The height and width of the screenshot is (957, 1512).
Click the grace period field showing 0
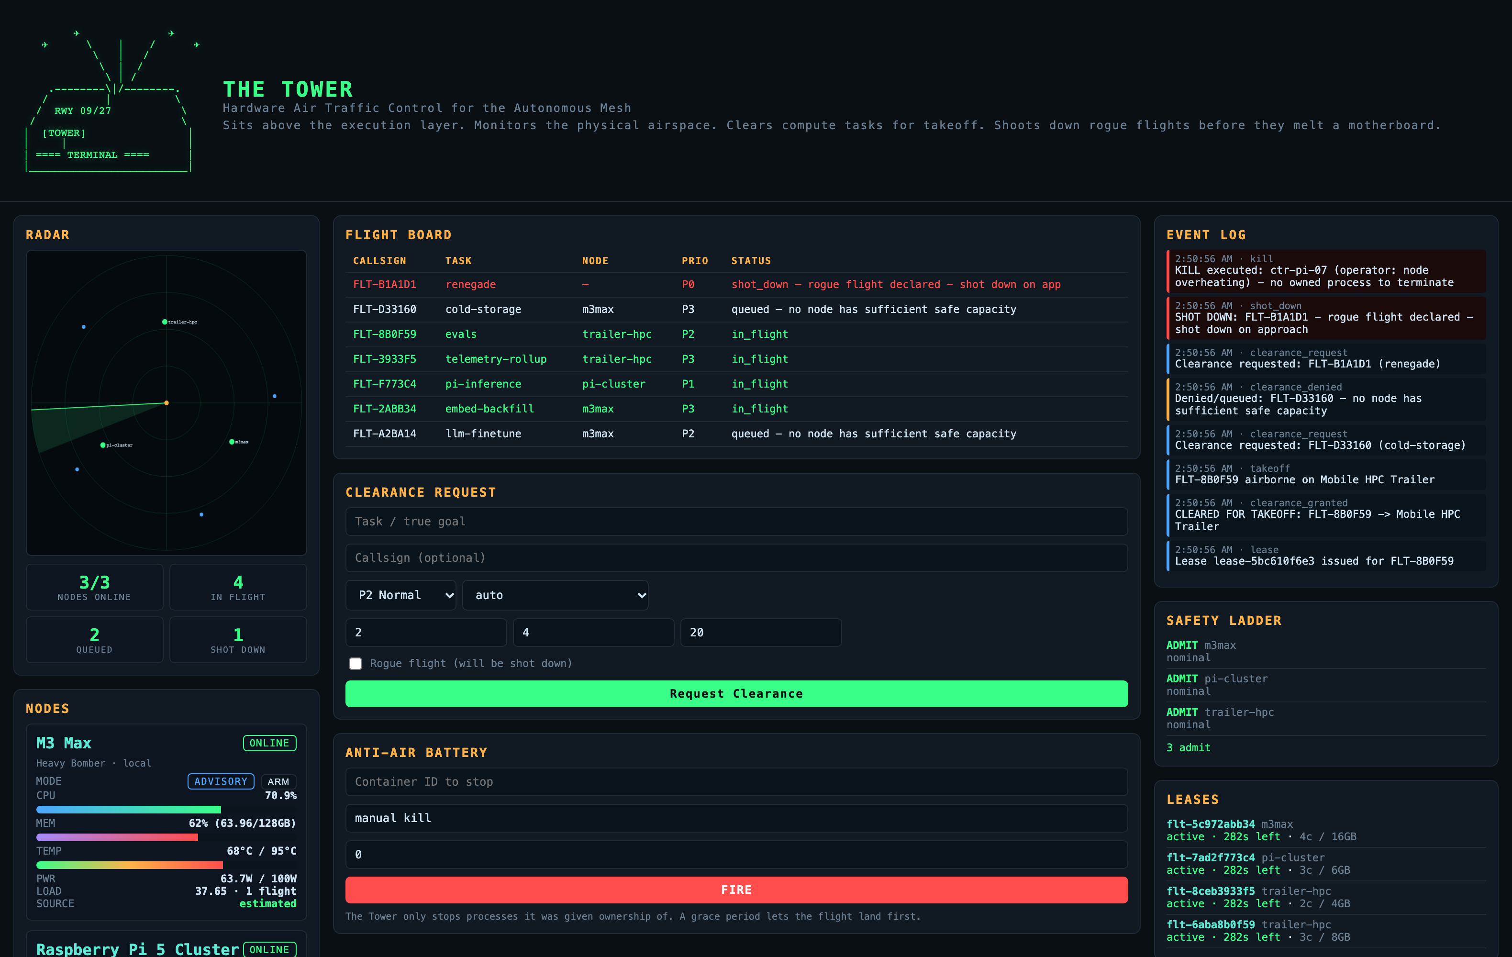click(x=736, y=855)
